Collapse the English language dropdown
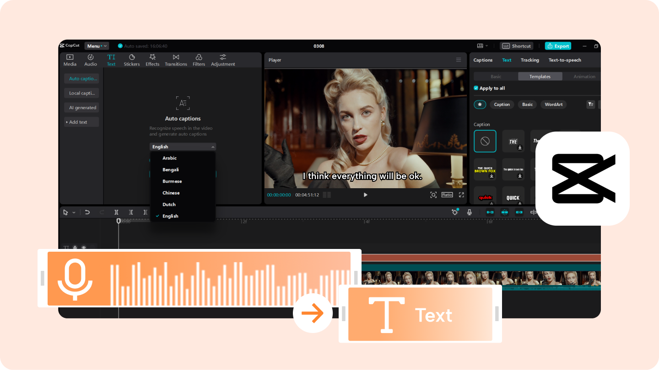 (x=183, y=147)
